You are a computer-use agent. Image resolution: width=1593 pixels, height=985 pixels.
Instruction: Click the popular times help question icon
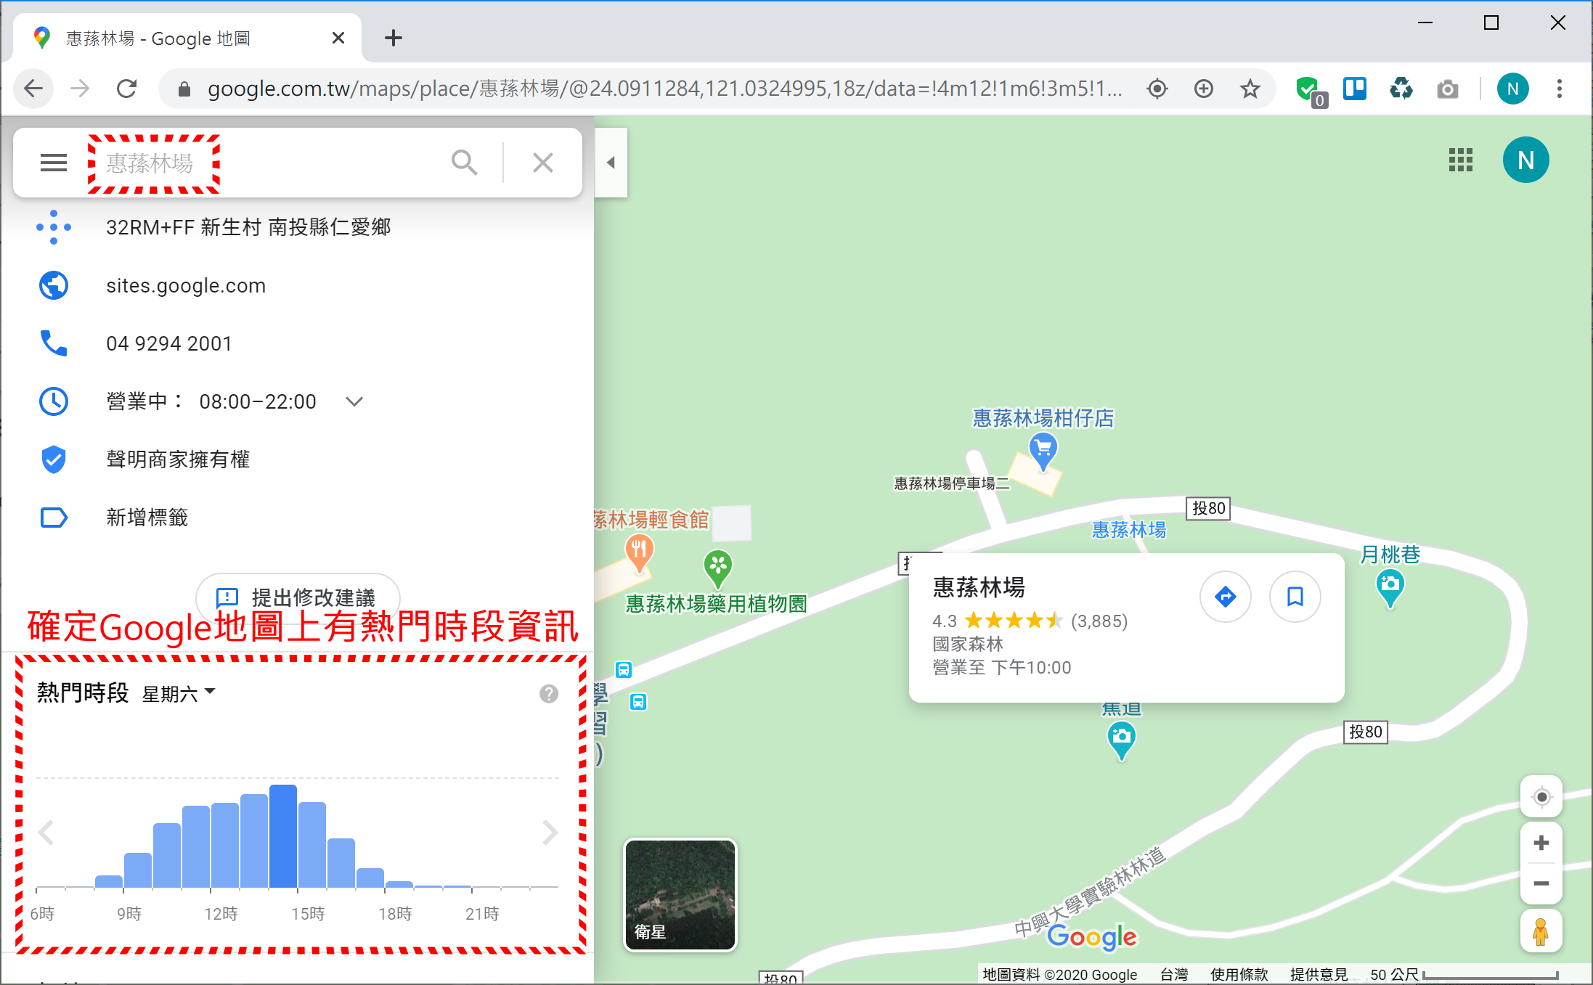click(549, 694)
